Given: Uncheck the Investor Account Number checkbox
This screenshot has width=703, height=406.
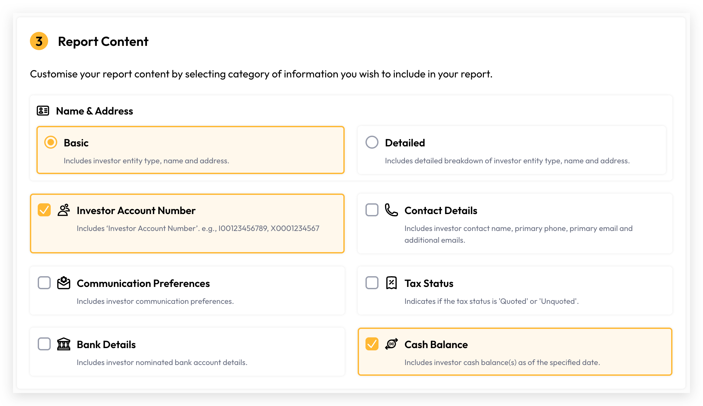Looking at the screenshot, I should click(x=44, y=210).
